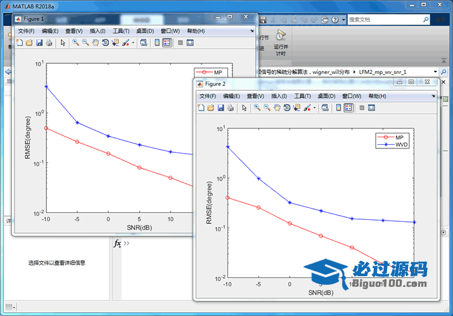The height and width of the screenshot is (316, 453).
Task: Click Show Plot Tools icon in Figure 1
Action: tap(190, 42)
